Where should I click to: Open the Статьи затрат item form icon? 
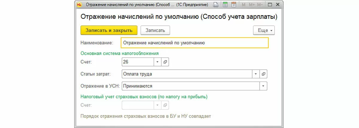pos(264,74)
